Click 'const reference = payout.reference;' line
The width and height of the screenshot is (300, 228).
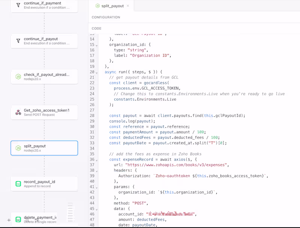149,127
